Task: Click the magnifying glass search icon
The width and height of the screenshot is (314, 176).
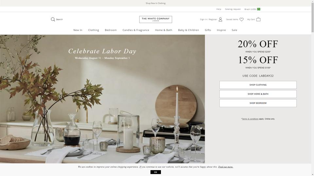Action: pos(53,19)
